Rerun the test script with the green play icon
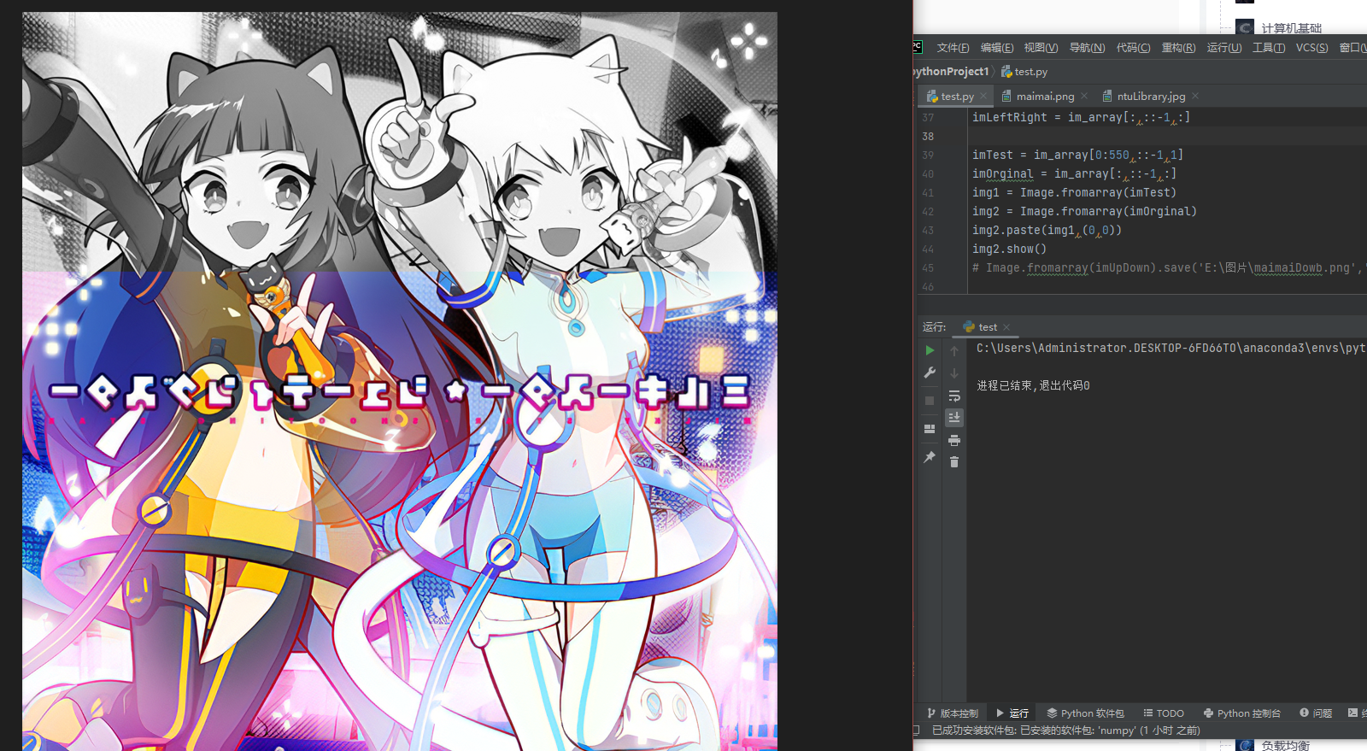This screenshot has width=1367, height=751. (930, 350)
